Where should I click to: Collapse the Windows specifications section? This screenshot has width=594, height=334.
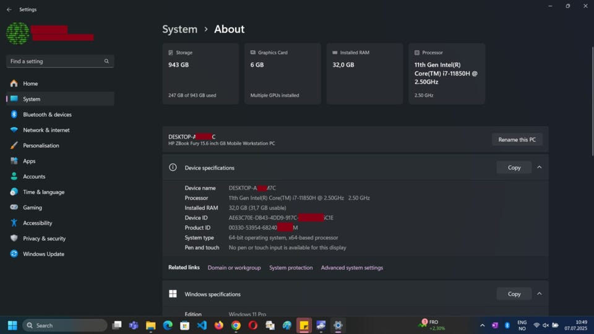point(540,294)
